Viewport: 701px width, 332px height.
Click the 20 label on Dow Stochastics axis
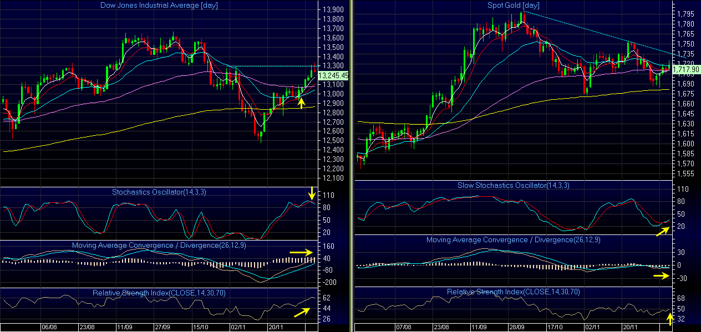click(326, 231)
